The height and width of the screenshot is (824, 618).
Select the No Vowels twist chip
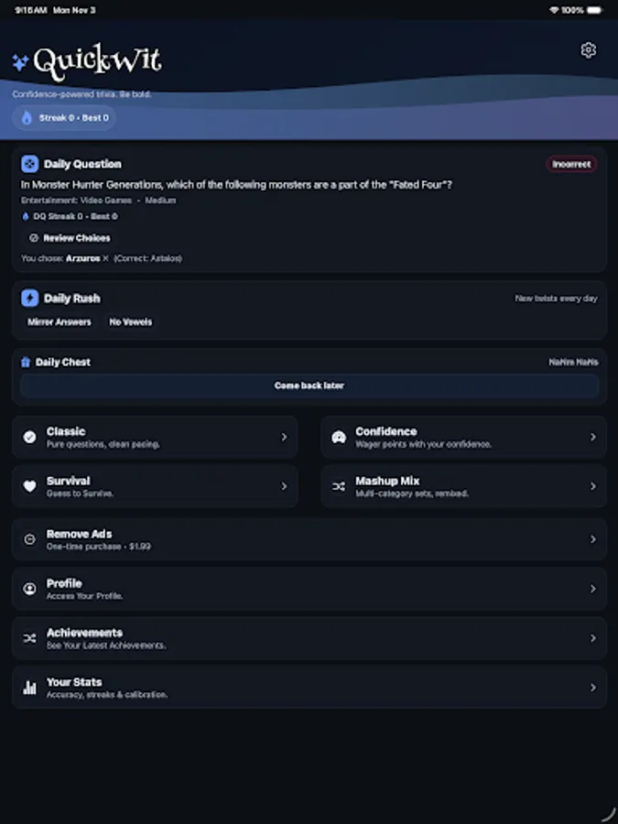(130, 321)
